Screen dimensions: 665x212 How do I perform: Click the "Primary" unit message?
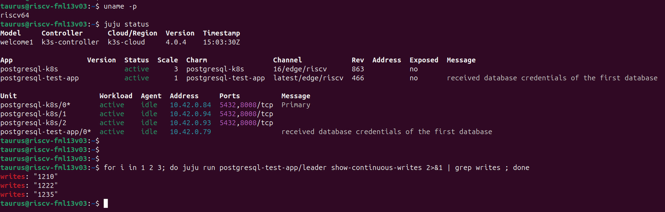click(295, 105)
